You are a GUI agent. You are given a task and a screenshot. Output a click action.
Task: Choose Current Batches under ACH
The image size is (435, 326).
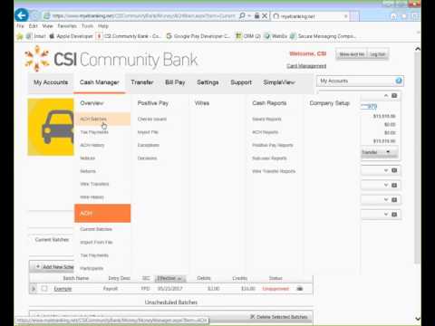click(96, 229)
